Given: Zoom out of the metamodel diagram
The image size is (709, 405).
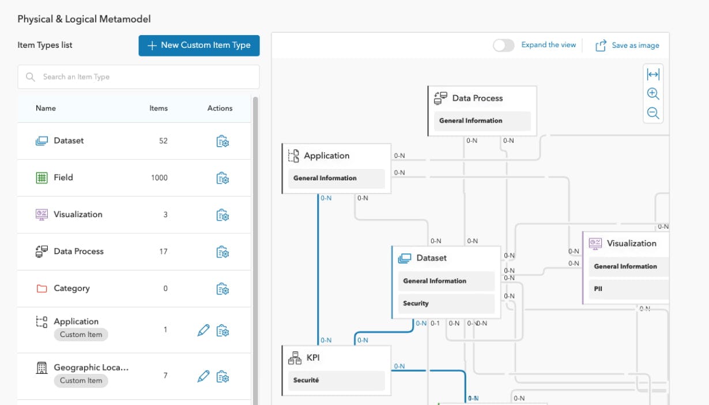Looking at the screenshot, I should (x=653, y=113).
